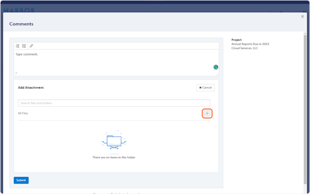
Task: Open the Grammarly icon in comment box
Action: [215, 67]
